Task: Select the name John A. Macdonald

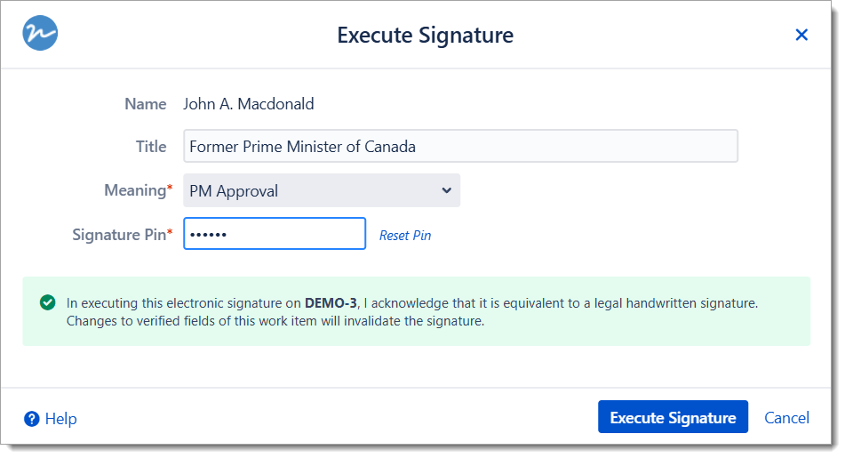Action: (249, 104)
